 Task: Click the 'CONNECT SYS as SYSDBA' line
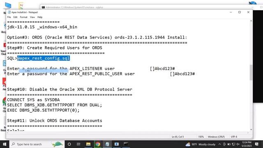[x=33, y=100]
